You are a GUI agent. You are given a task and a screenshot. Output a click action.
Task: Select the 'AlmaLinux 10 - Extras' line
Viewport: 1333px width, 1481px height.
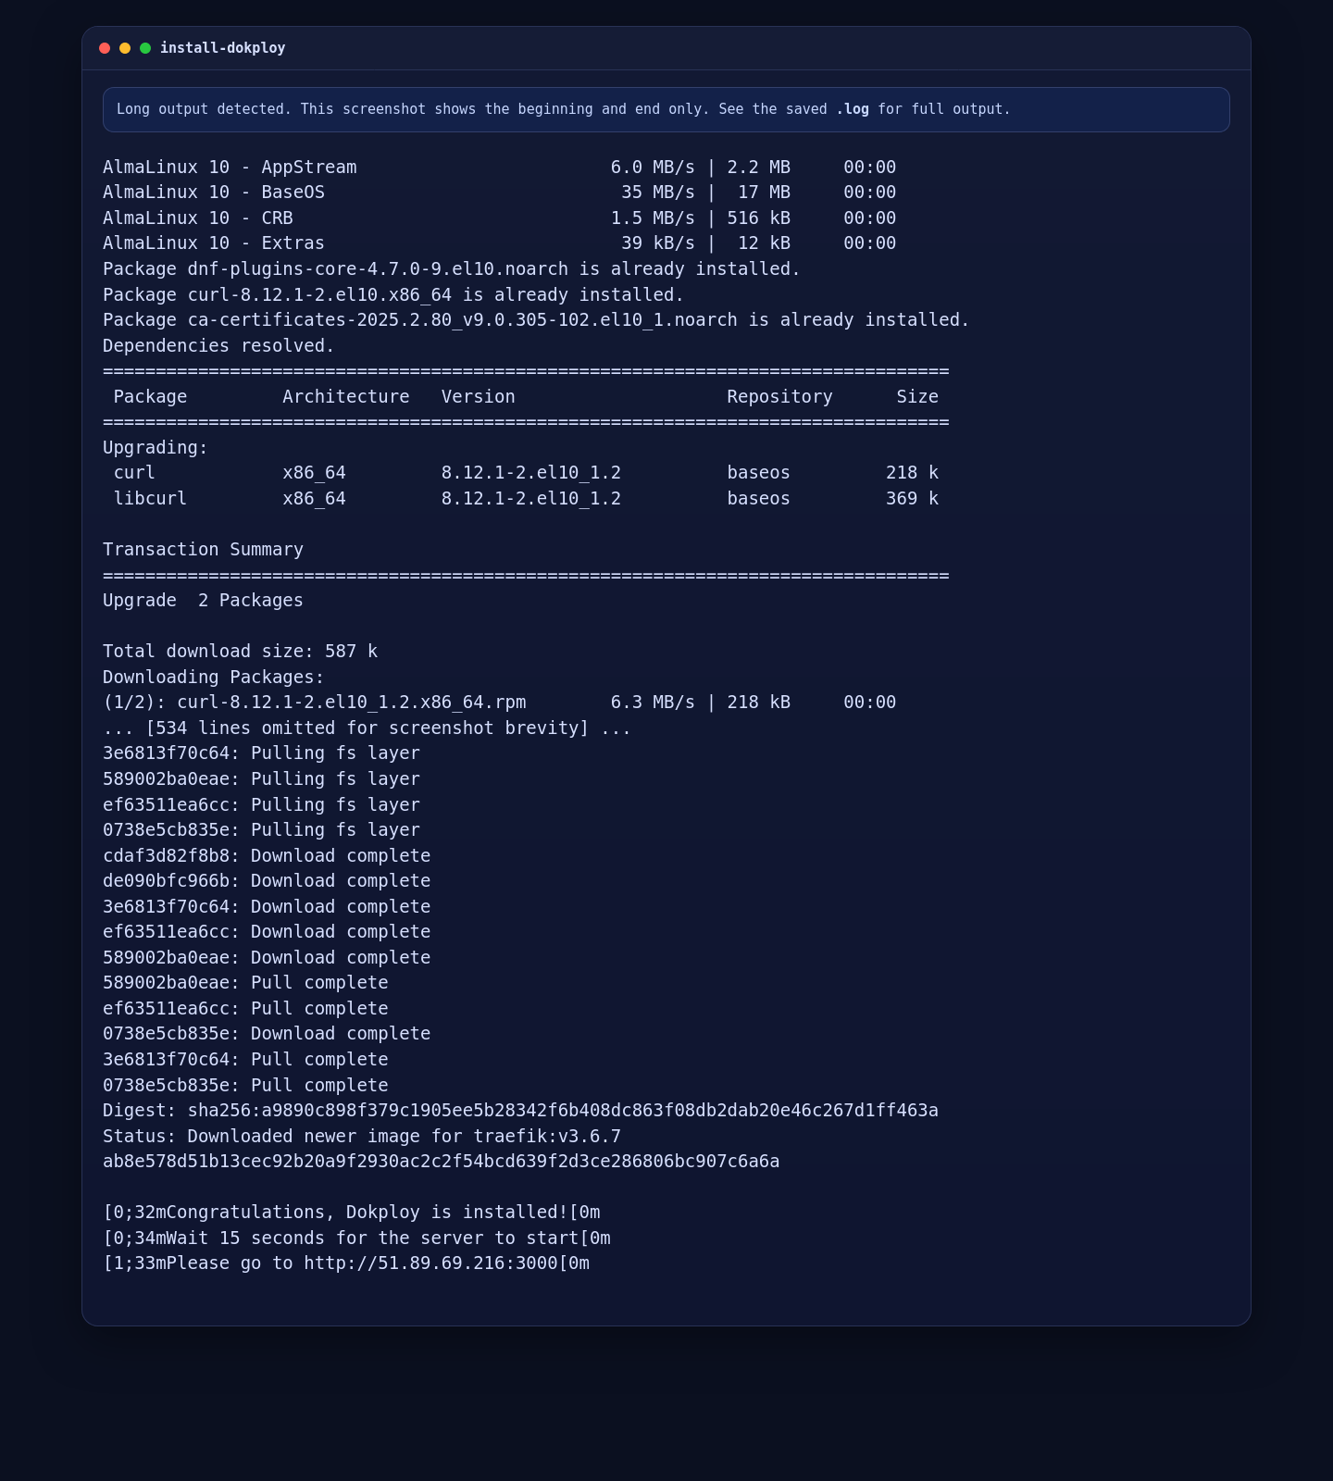pyautogui.click(x=500, y=243)
